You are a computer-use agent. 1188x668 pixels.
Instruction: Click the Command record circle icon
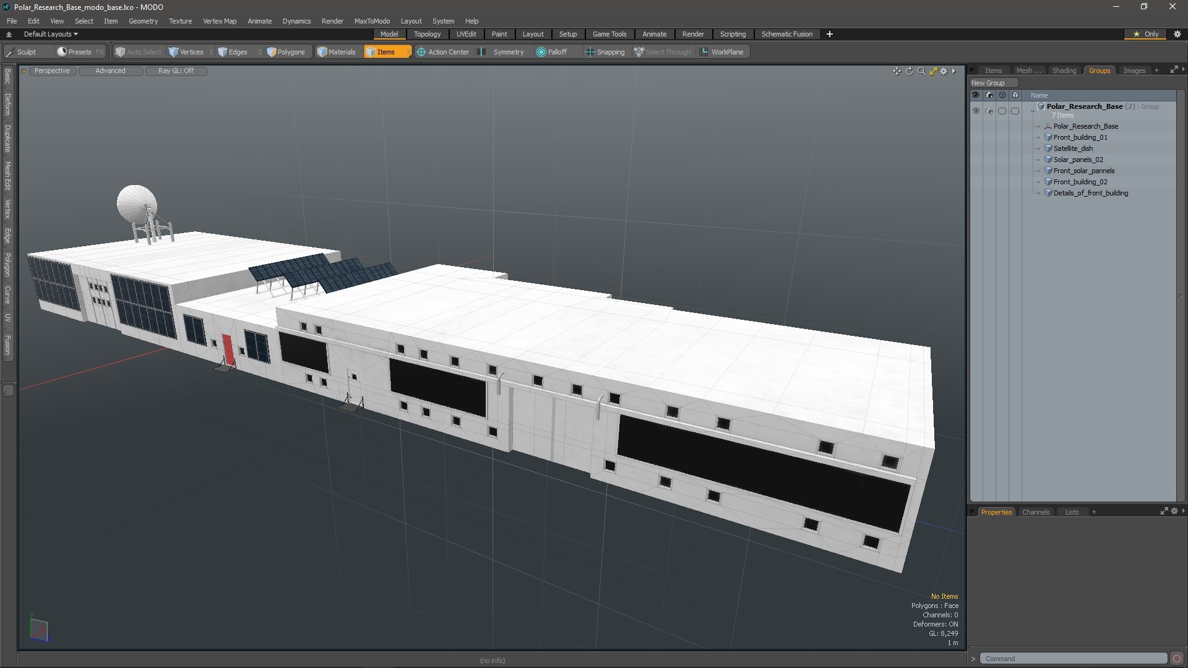1177,659
